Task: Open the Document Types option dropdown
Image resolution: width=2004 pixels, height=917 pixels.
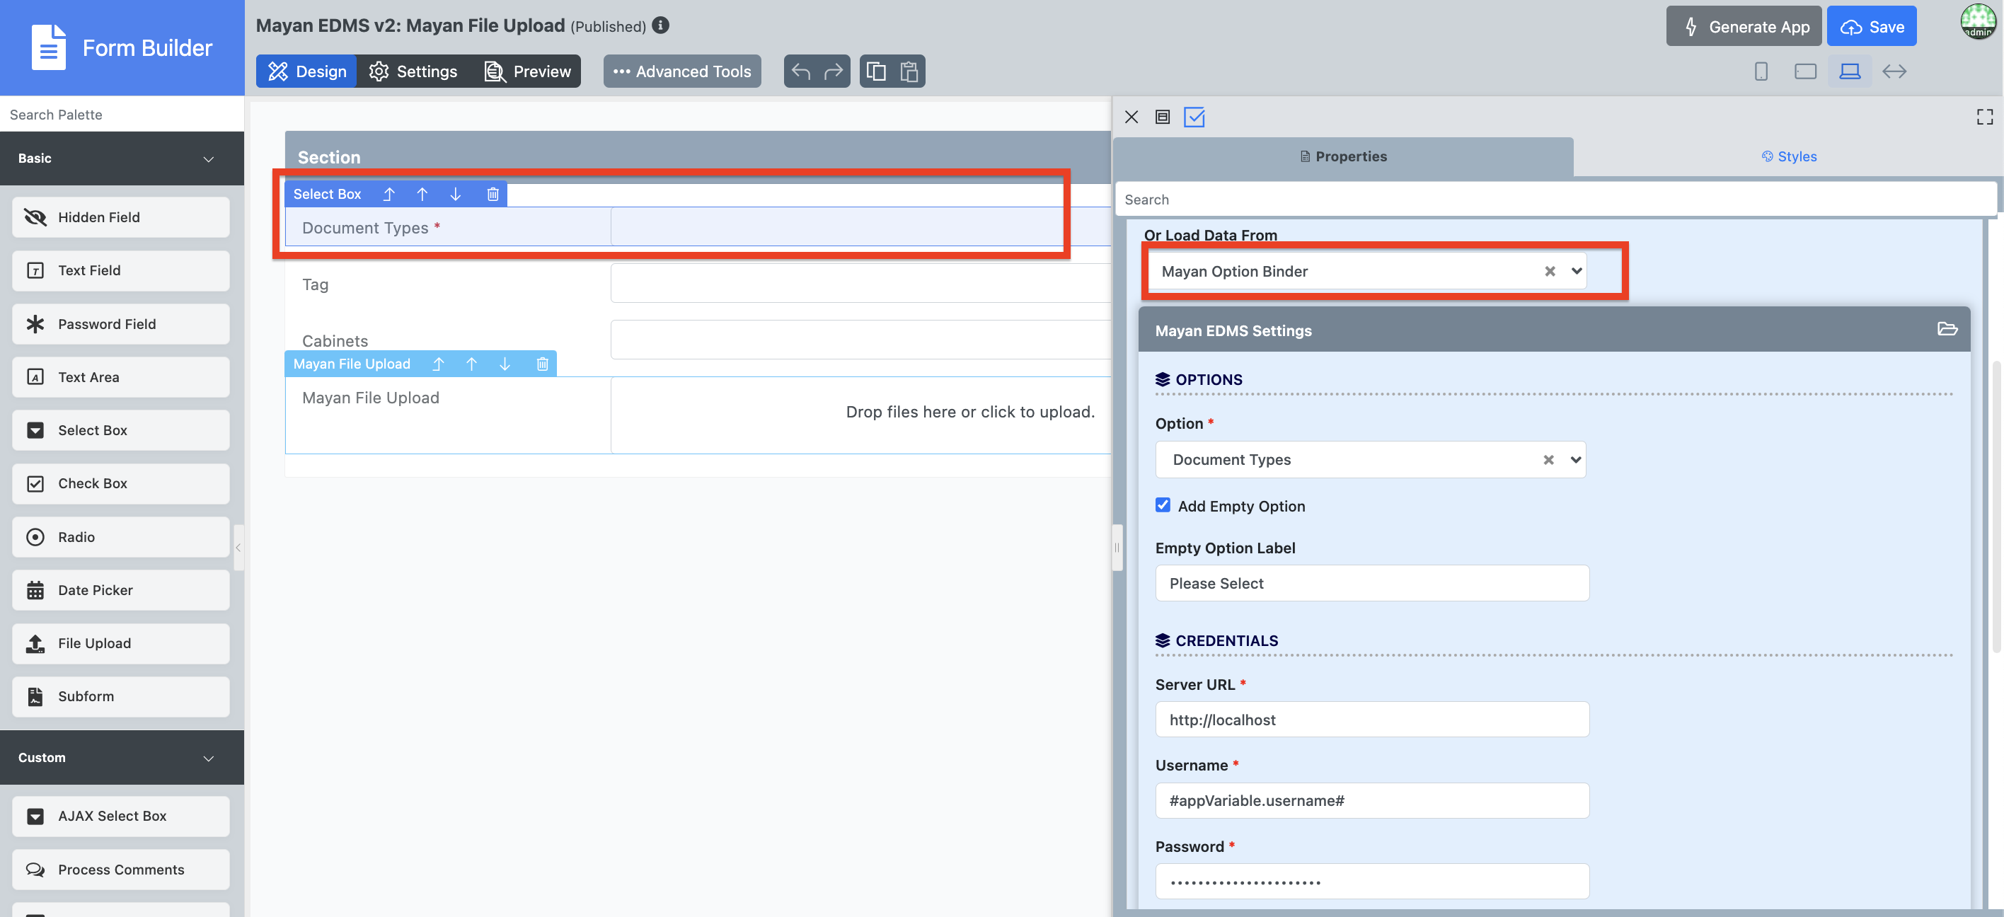Action: [1575, 460]
